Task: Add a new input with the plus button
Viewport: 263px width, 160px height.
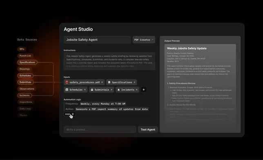Action: click(x=144, y=89)
